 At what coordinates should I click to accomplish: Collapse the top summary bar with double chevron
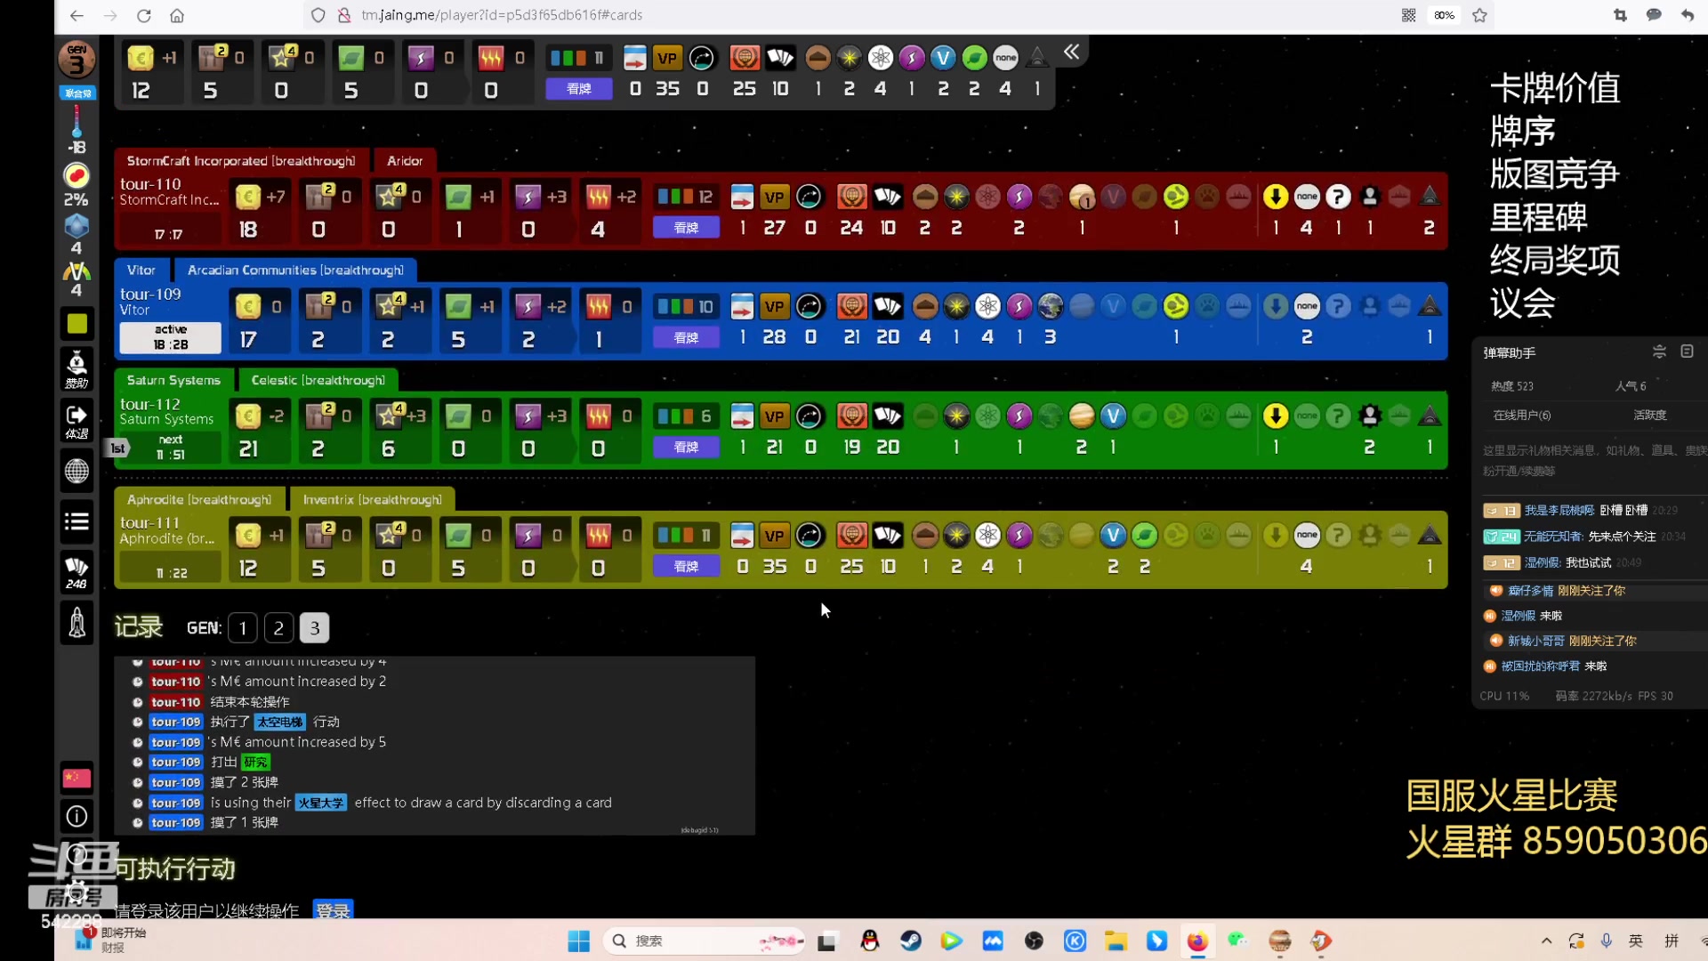1071,52
